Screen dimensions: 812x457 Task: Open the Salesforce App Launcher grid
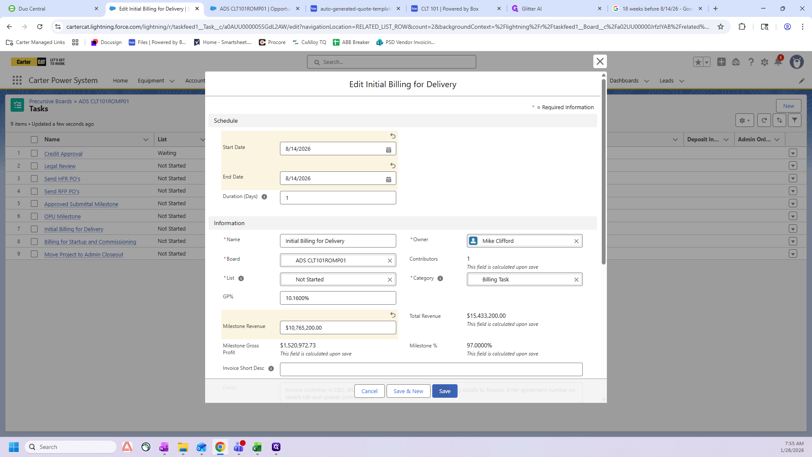coord(17,80)
